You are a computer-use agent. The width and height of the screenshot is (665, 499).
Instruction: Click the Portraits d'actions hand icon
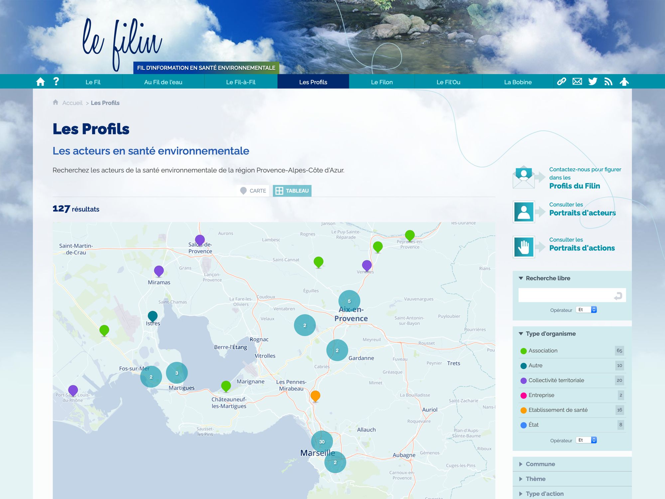[524, 247]
